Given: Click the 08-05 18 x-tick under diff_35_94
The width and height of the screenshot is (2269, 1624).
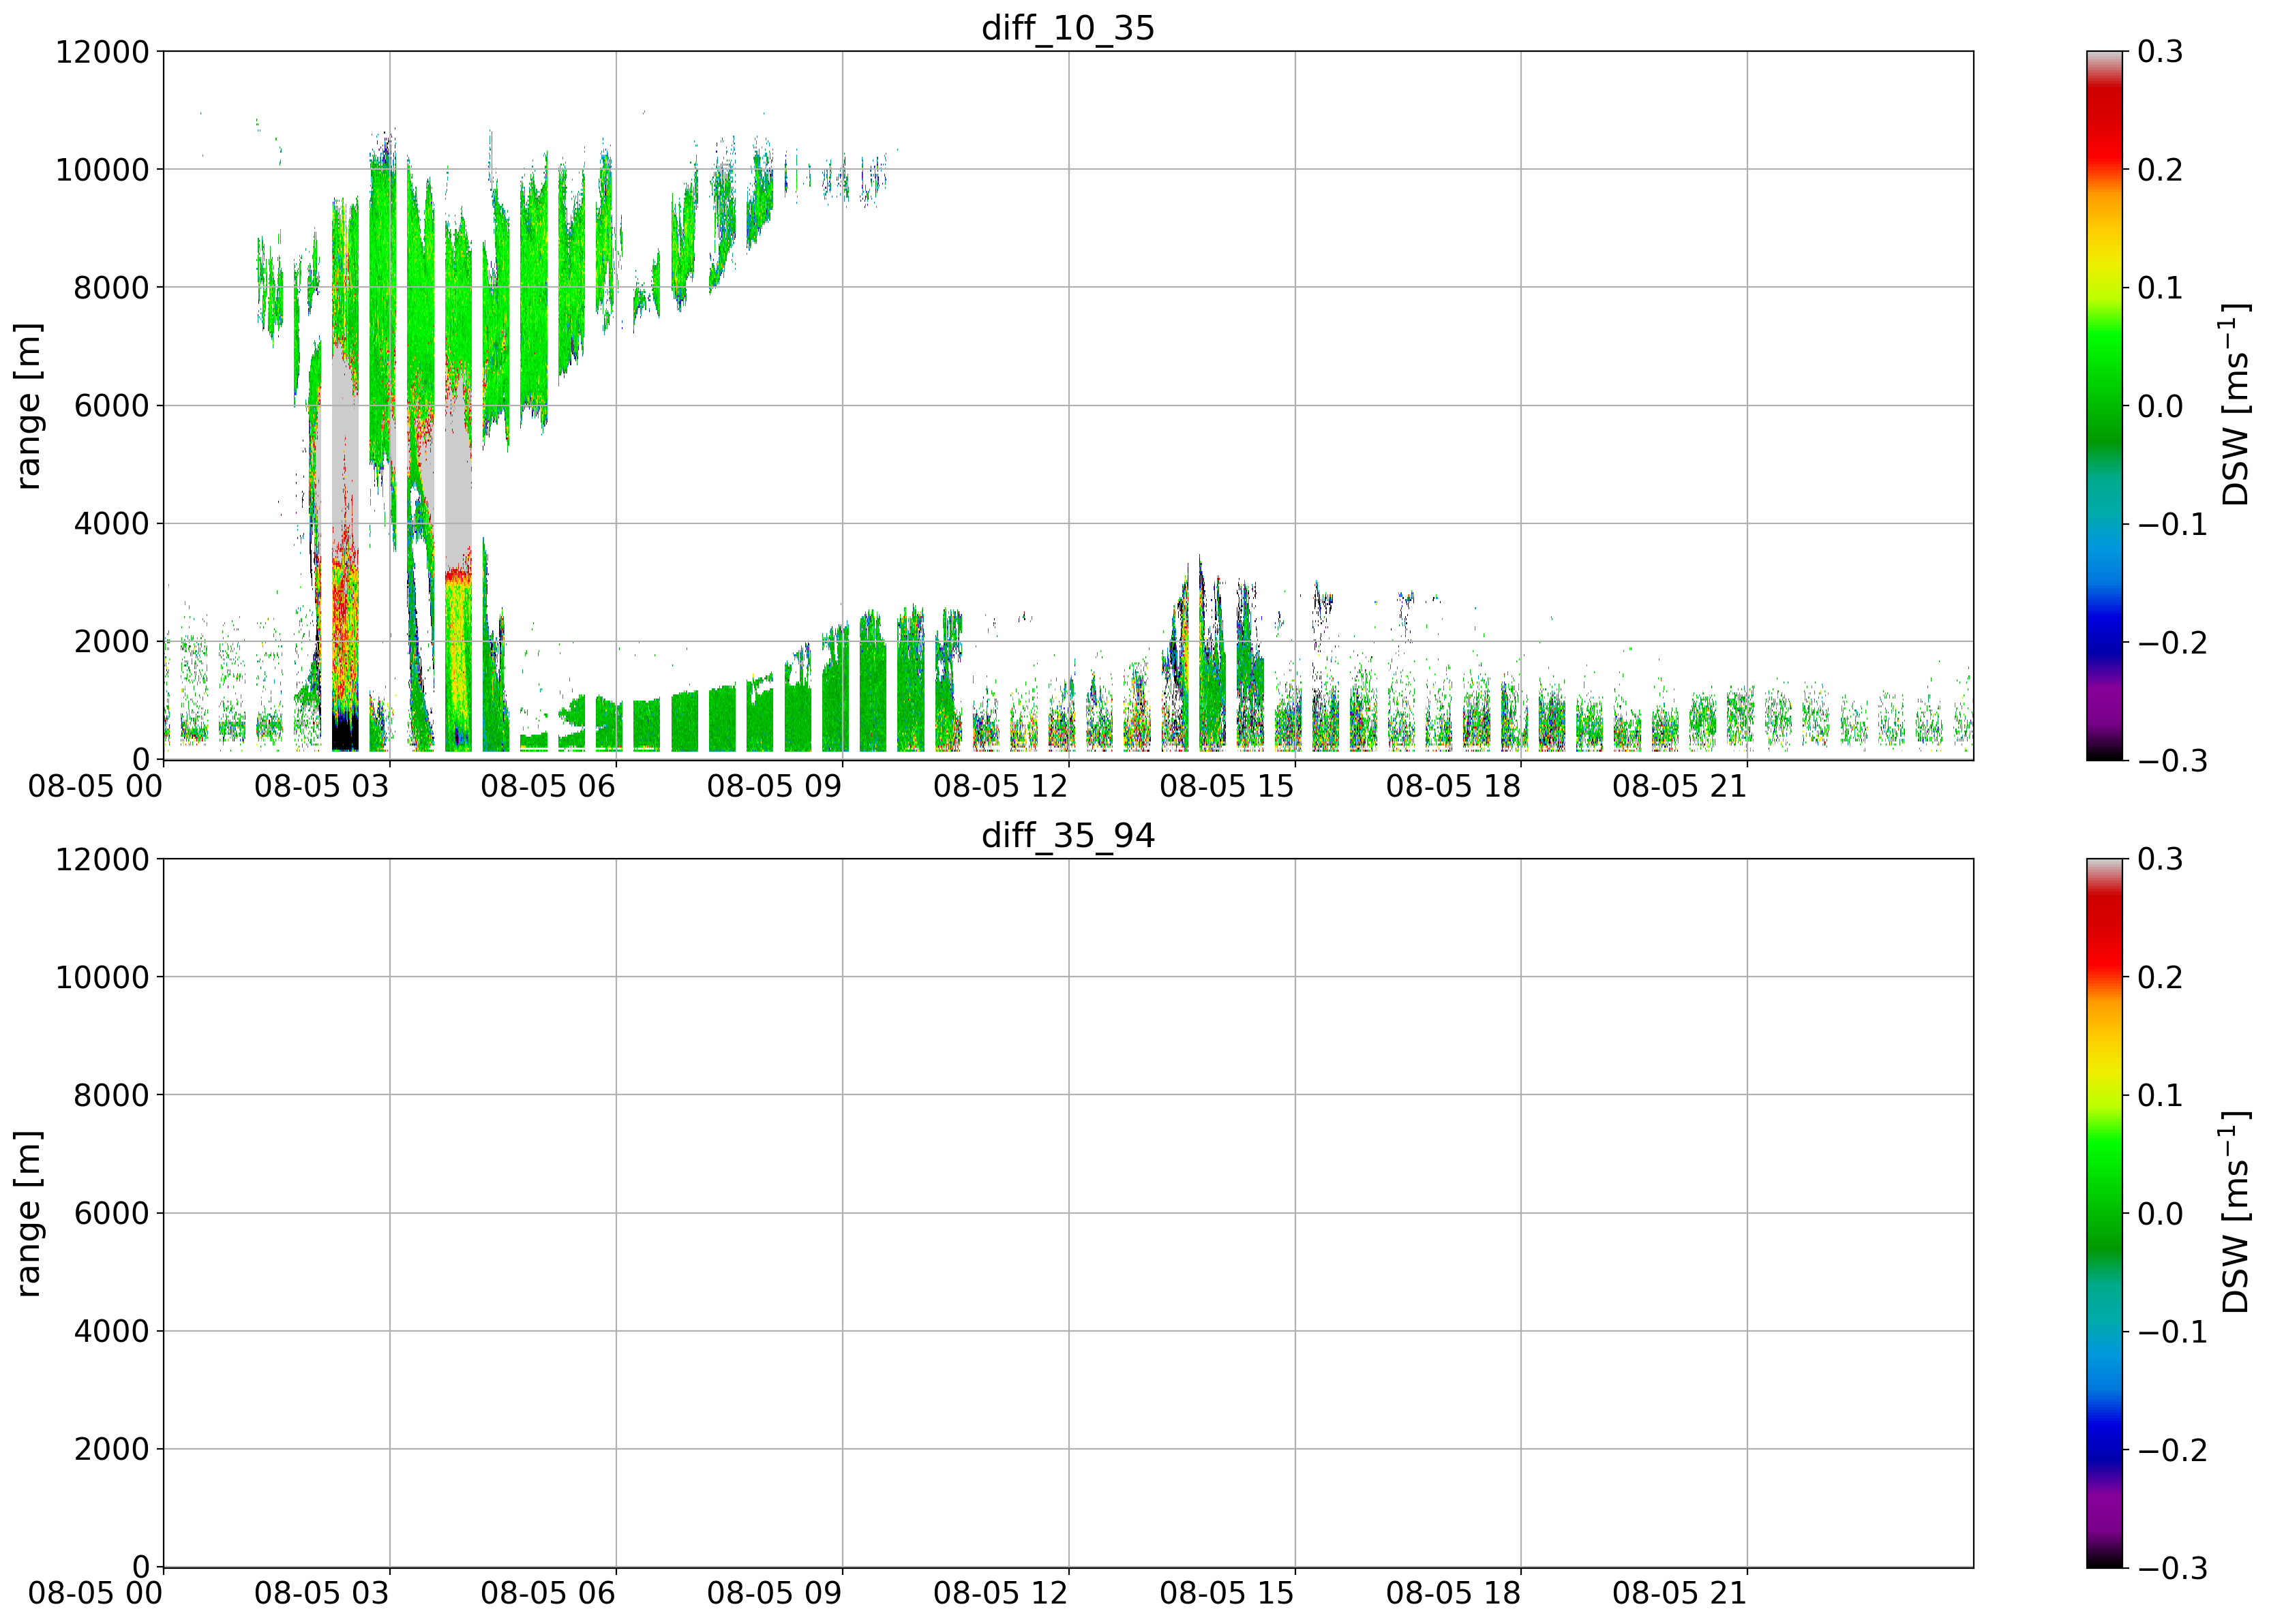Looking at the screenshot, I should click(1453, 1593).
